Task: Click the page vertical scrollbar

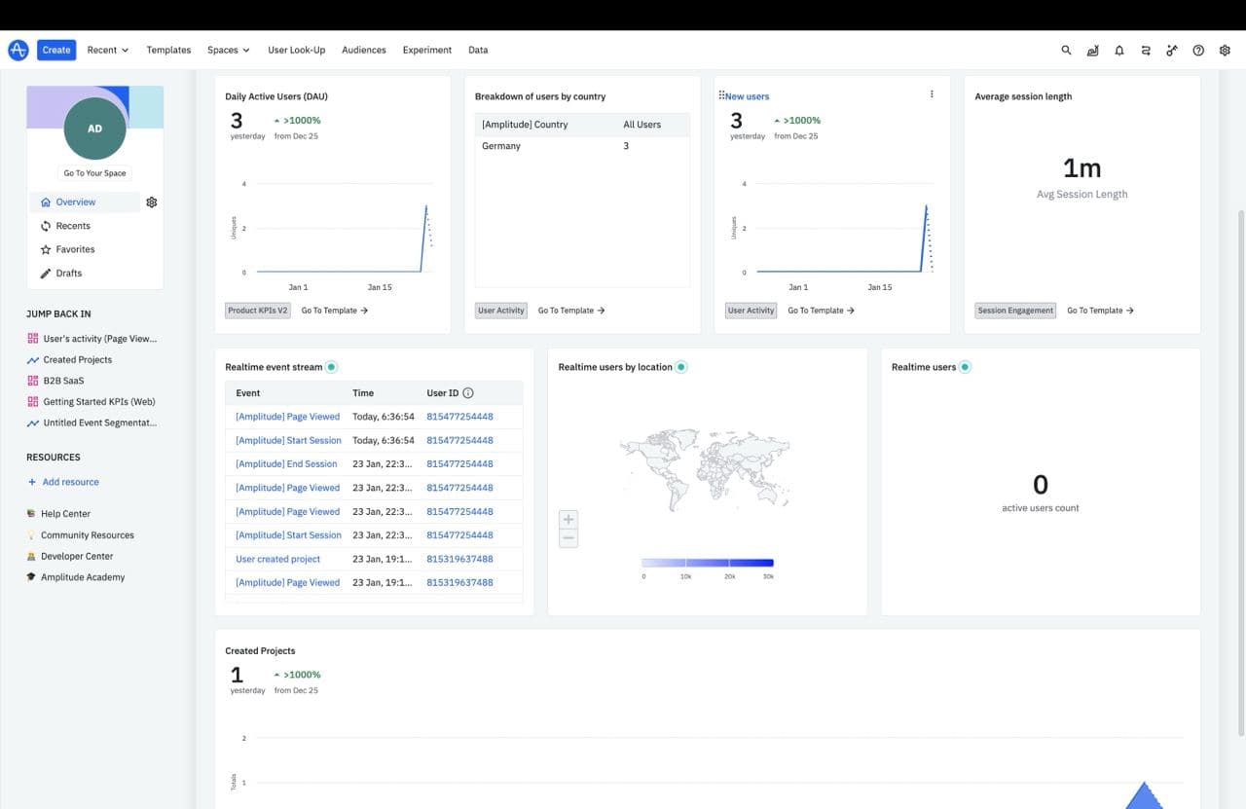Action: (1240, 472)
